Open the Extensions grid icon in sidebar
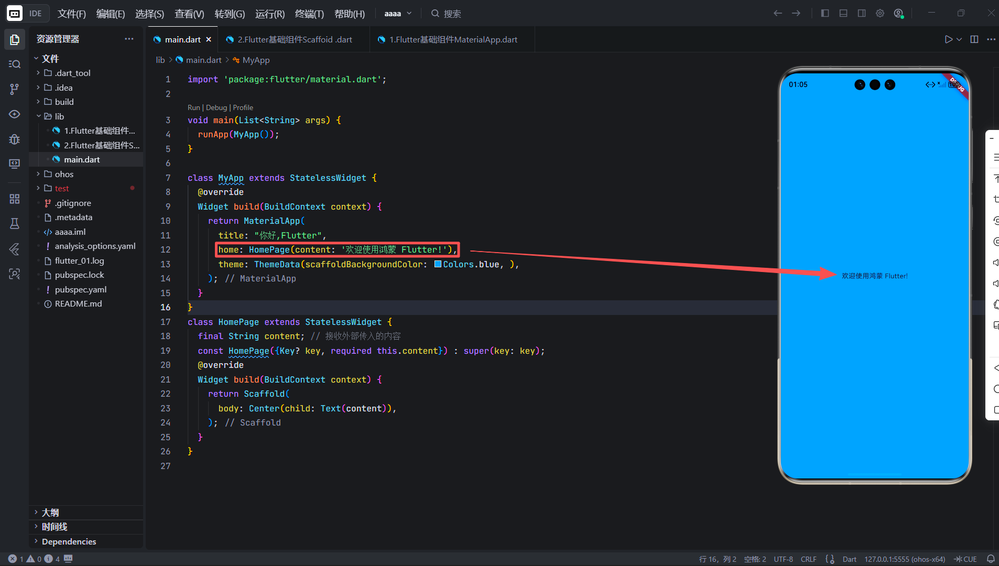The height and width of the screenshot is (566, 999). coord(15,199)
